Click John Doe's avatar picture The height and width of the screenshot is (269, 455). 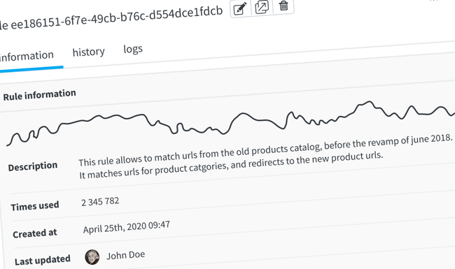pyautogui.click(x=92, y=257)
